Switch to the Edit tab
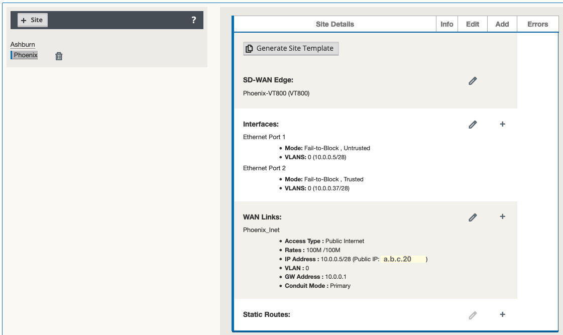Screen dimensions: 563x335 coord(473,24)
